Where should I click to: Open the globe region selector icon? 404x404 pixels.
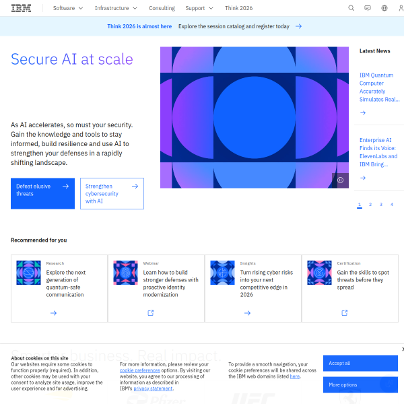384,8
